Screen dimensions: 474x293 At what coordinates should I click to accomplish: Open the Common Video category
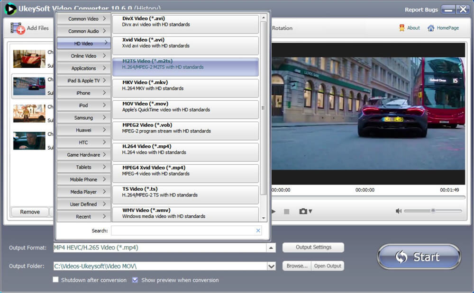[x=84, y=19]
